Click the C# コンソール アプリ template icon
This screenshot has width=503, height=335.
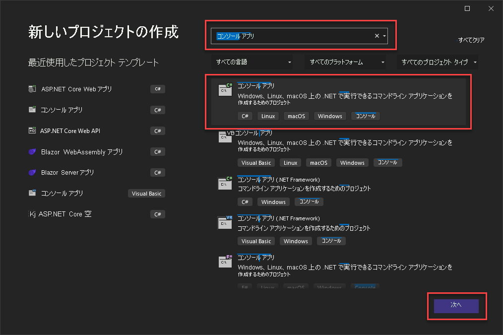tap(225, 90)
